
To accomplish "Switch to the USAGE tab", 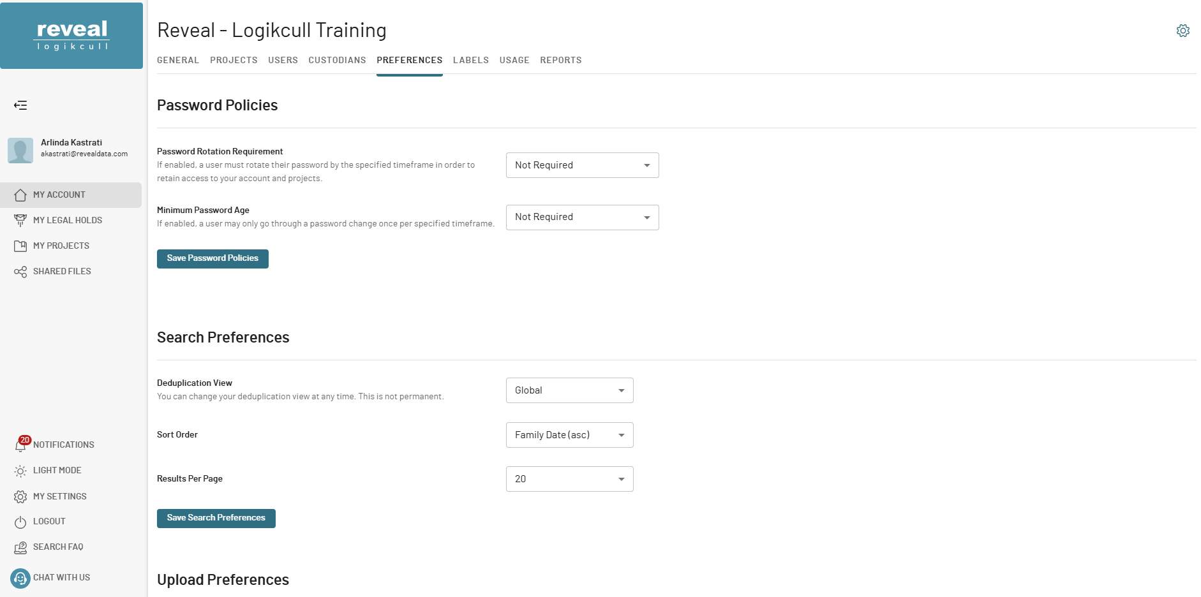I will tap(514, 60).
